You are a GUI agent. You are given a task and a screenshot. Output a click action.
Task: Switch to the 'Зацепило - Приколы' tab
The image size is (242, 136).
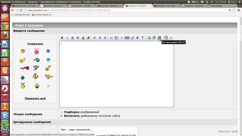click(x=110, y=6)
